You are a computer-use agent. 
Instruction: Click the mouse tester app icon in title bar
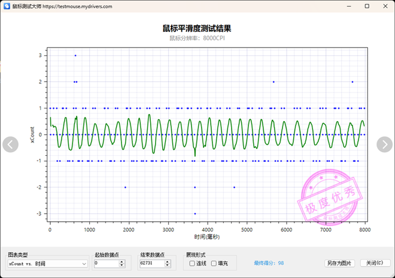[x=6, y=6]
